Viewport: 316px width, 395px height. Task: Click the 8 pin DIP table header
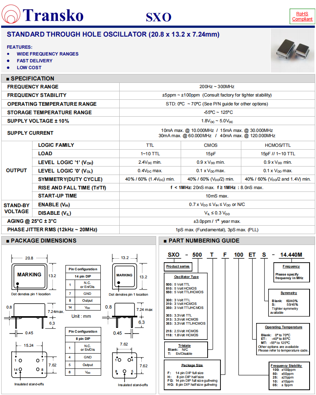point(83,339)
